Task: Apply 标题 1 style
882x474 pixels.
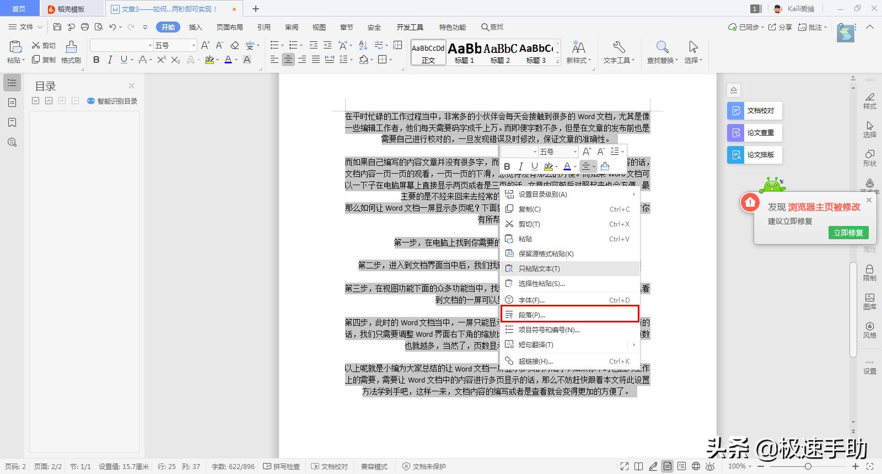Action: click(x=464, y=53)
